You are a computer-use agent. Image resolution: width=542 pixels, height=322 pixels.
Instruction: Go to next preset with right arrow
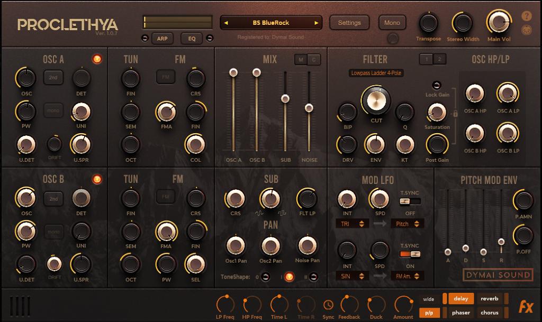317,23
